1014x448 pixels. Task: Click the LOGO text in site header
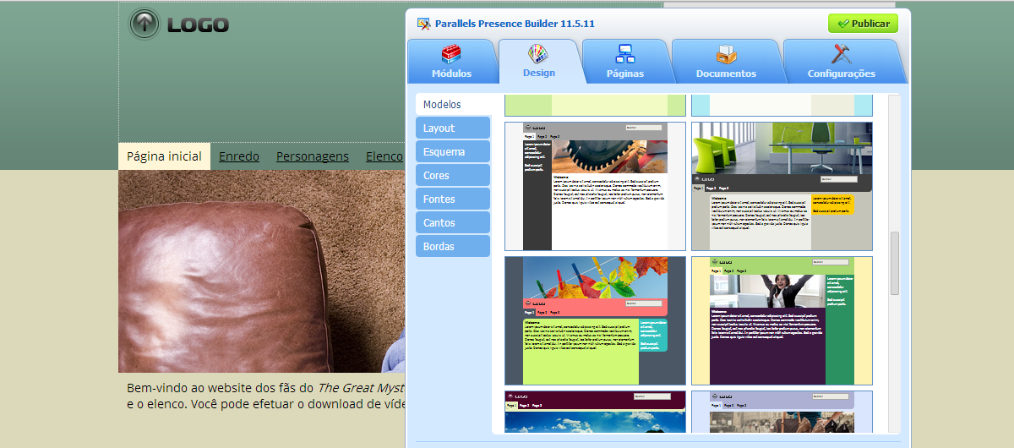(x=198, y=25)
